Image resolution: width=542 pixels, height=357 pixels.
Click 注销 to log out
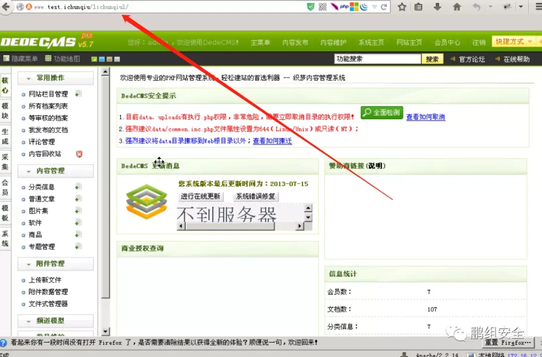point(479,43)
